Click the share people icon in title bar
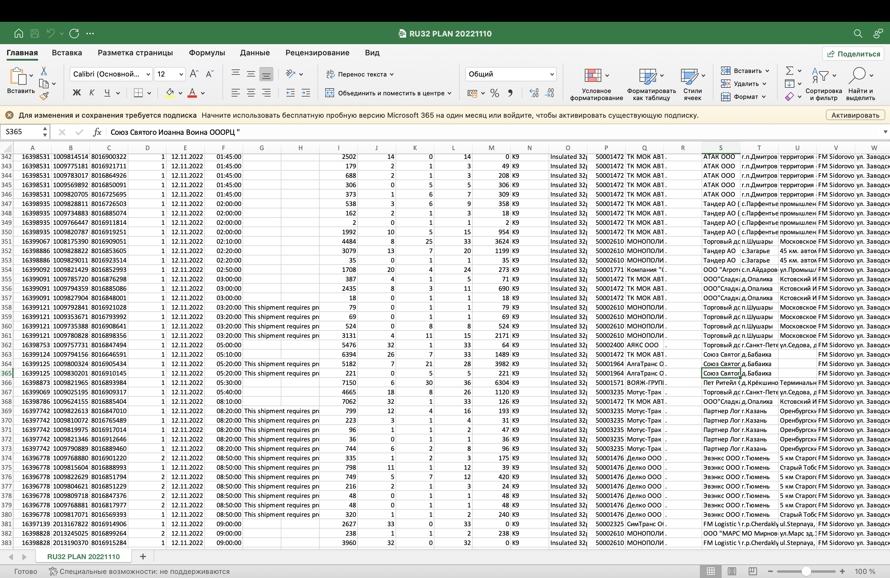The width and height of the screenshot is (890, 578). 878,34
